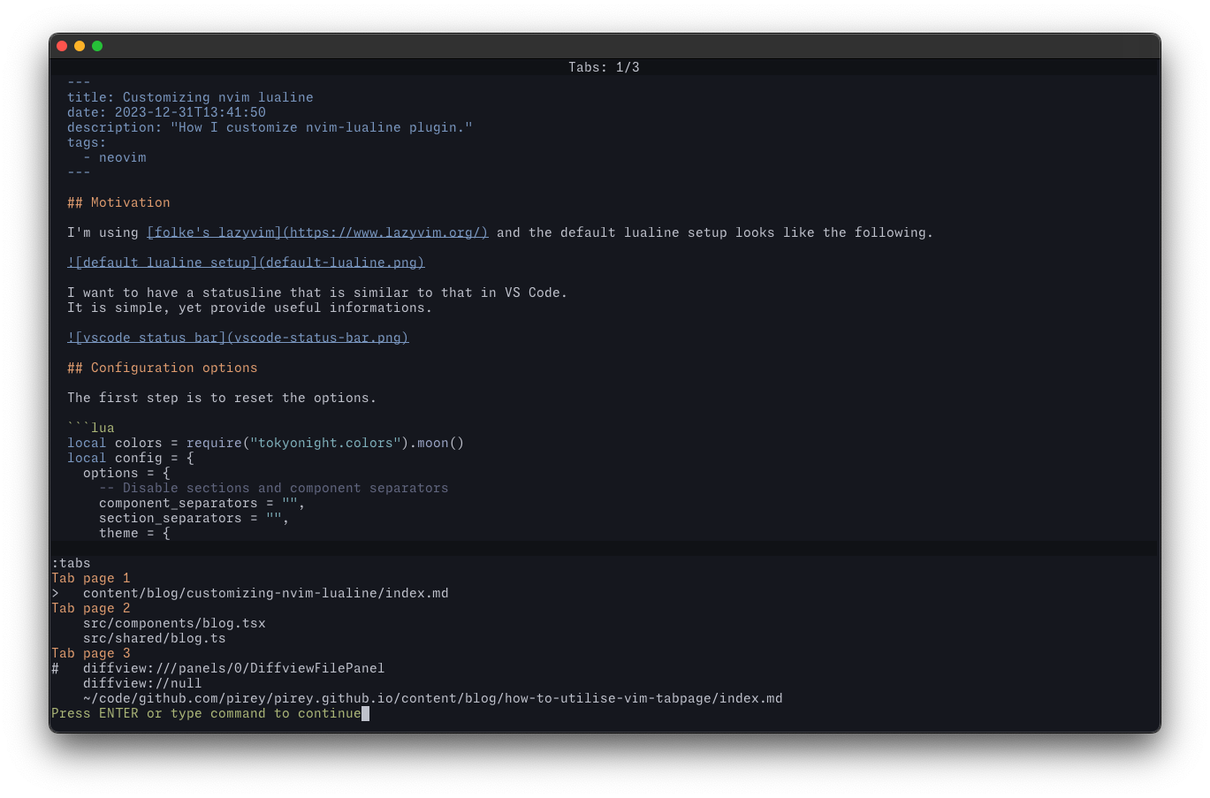Image resolution: width=1210 pixels, height=798 pixels.
Task: Click the "diffview://null" entry
Action: (142, 683)
